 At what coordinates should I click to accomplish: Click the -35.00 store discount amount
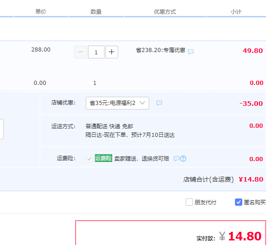[x=251, y=104]
